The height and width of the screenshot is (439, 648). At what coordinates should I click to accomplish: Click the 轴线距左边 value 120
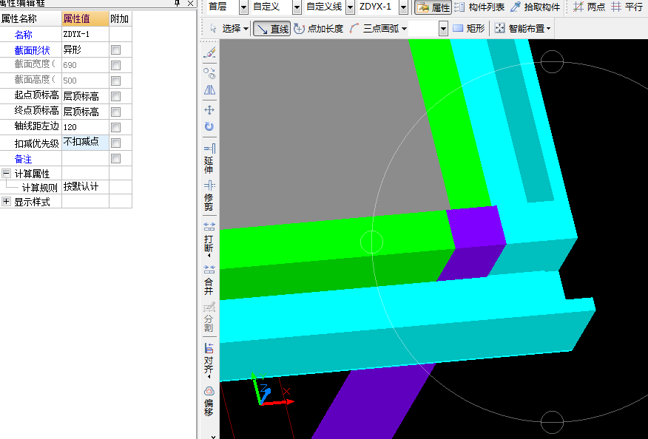click(x=86, y=127)
